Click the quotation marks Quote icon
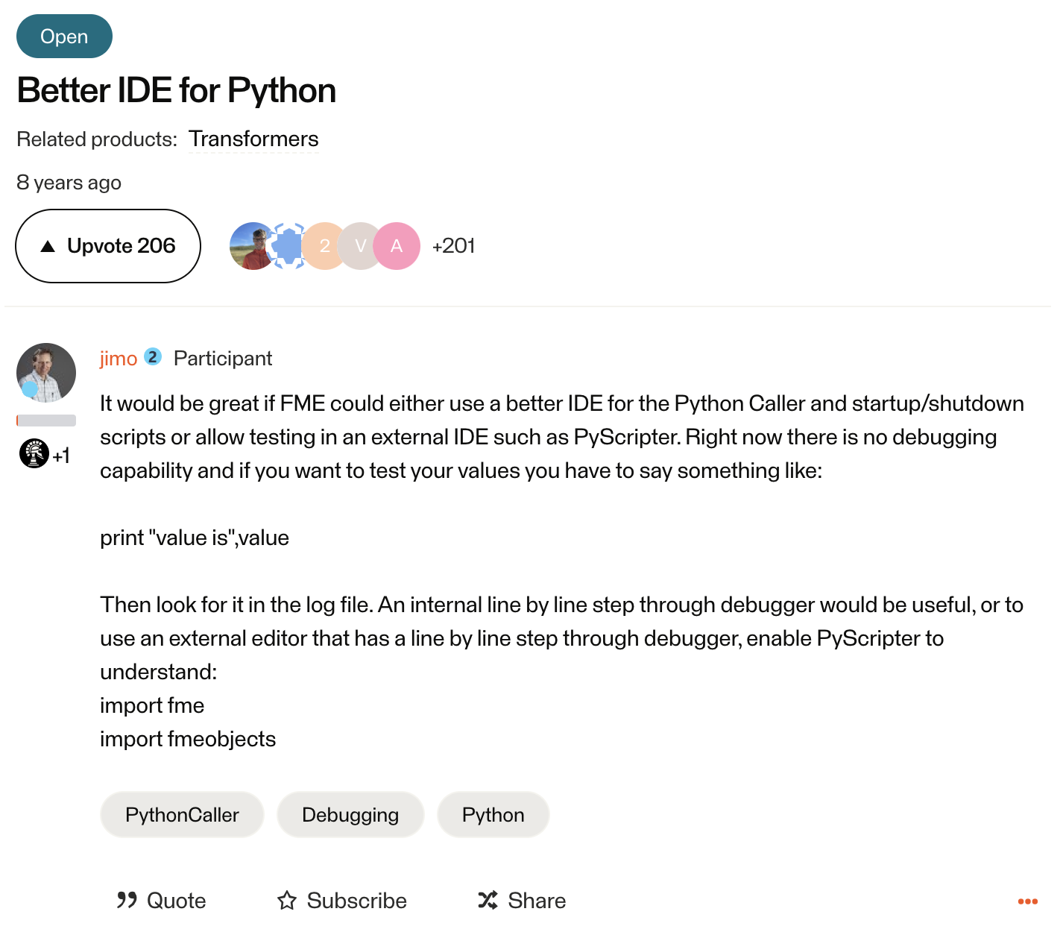1063x932 pixels. click(127, 900)
